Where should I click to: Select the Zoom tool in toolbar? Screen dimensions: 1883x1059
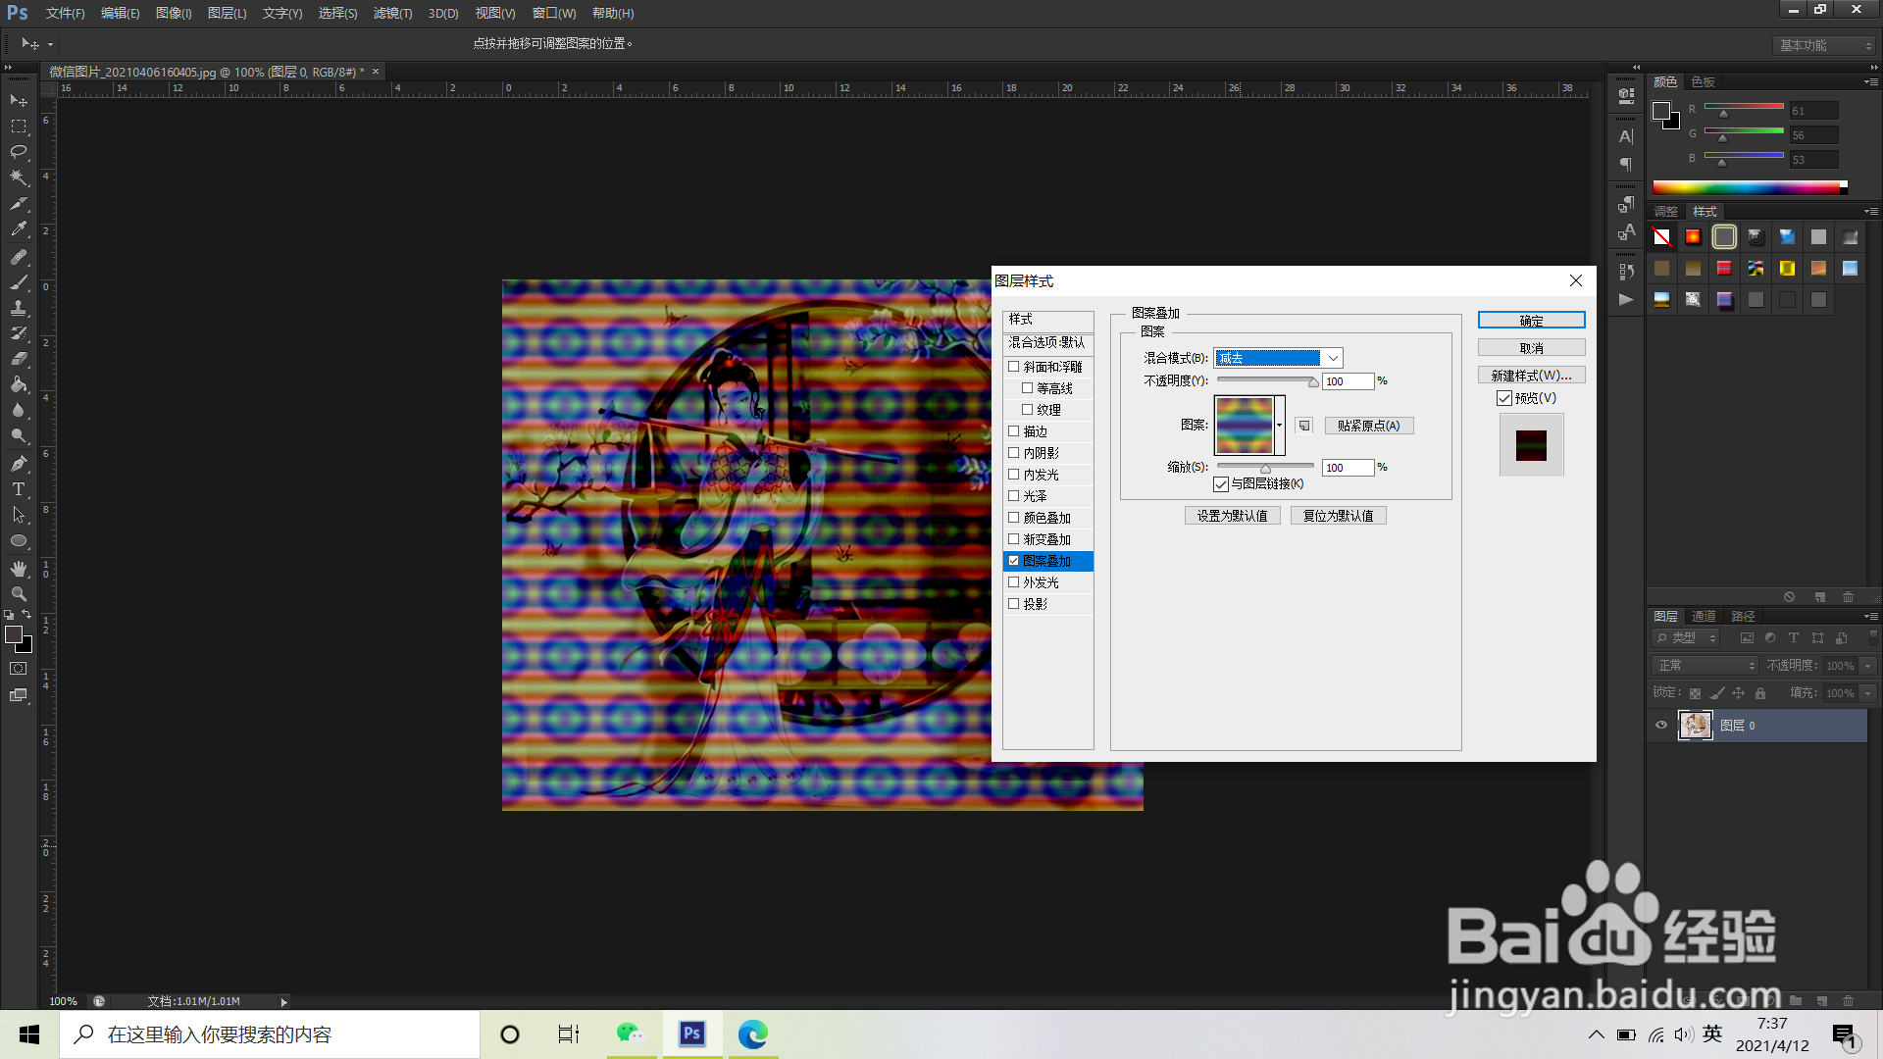19,594
